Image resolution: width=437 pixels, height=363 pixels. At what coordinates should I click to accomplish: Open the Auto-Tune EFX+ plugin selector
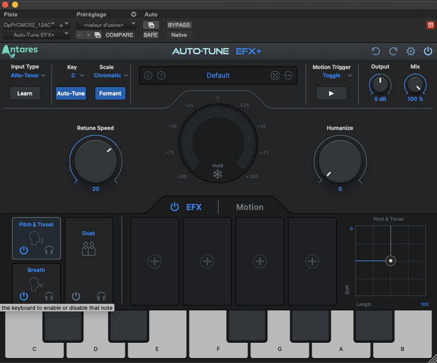coord(36,35)
